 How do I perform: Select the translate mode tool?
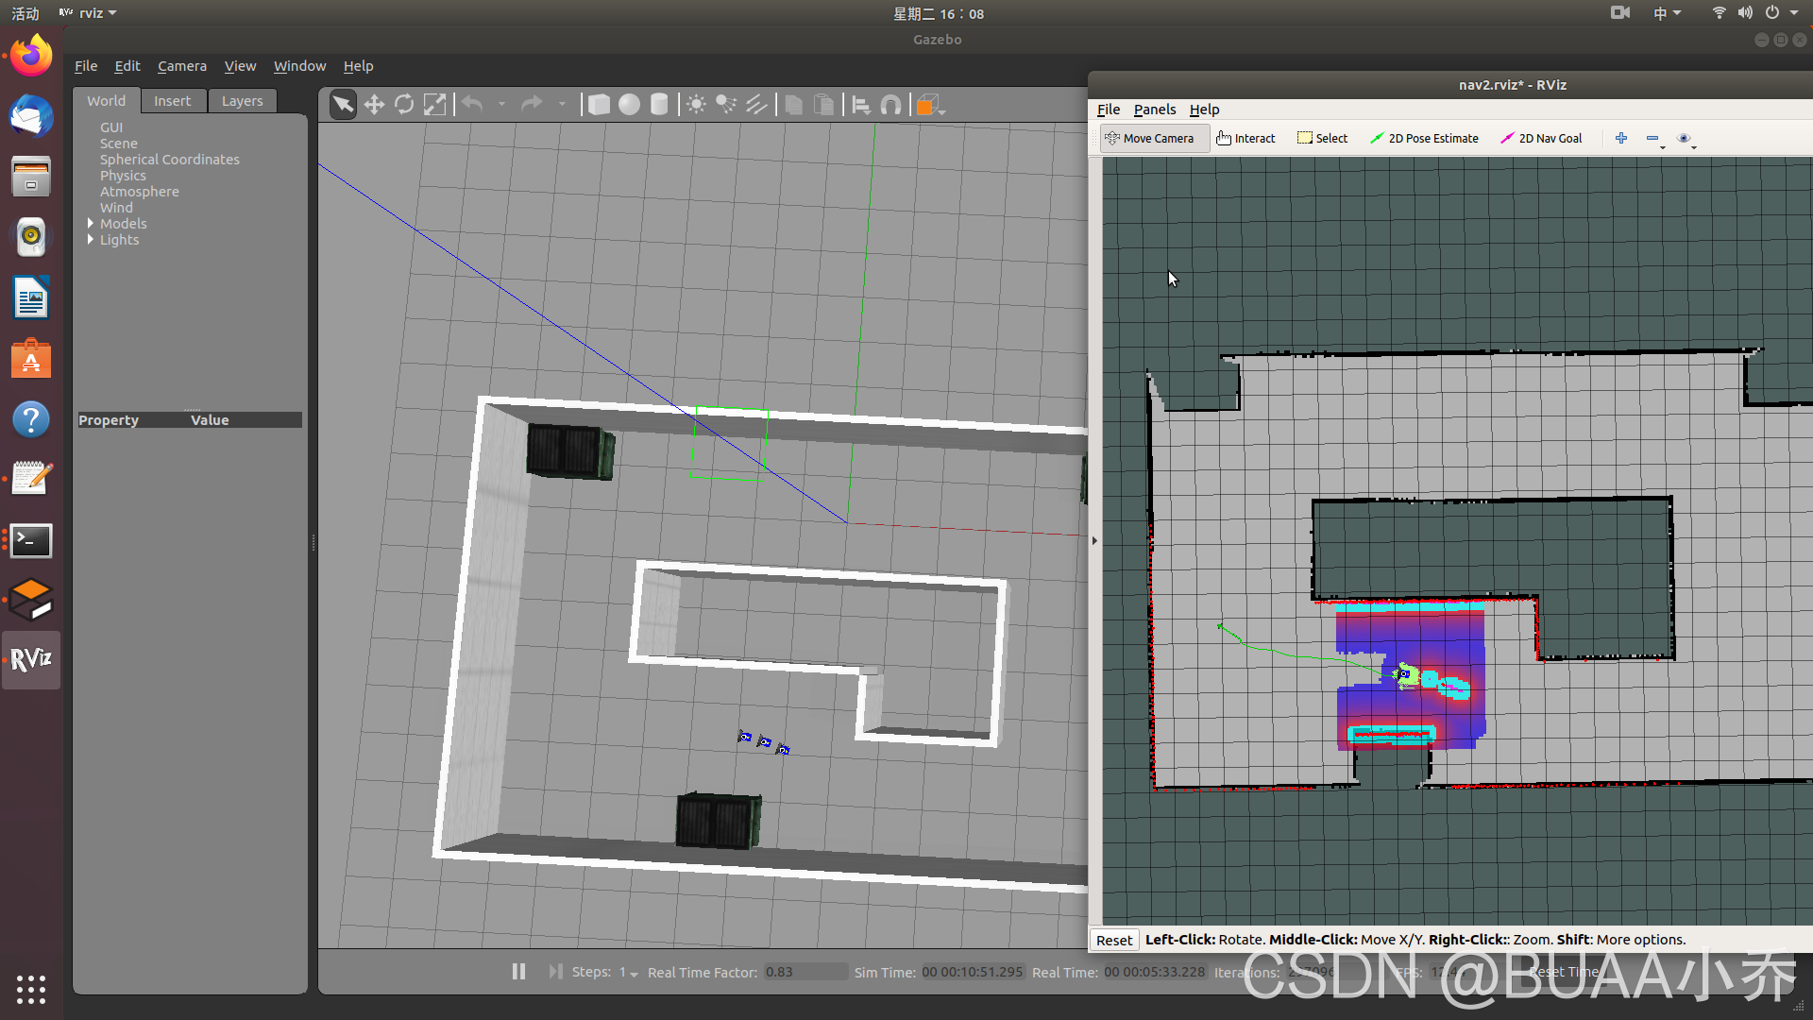[374, 105]
